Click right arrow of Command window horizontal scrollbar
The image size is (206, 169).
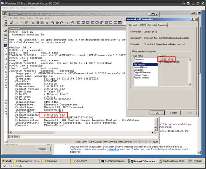coord(153,132)
